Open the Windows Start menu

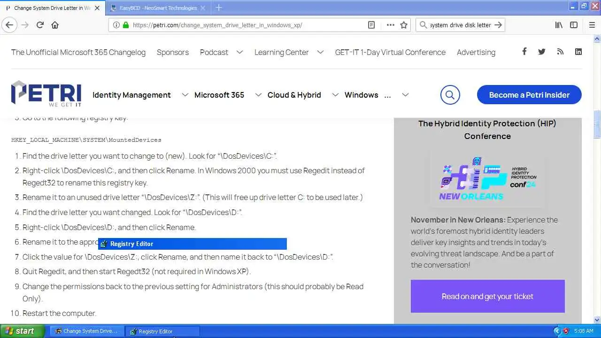pyautogui.click(x=22, y=331)
